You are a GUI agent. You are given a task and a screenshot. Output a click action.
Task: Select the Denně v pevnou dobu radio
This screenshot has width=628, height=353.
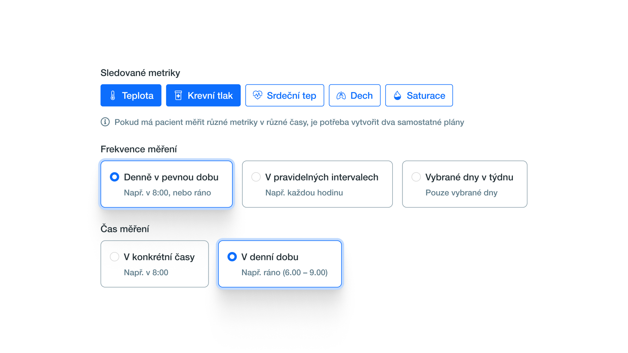(114, 177)
